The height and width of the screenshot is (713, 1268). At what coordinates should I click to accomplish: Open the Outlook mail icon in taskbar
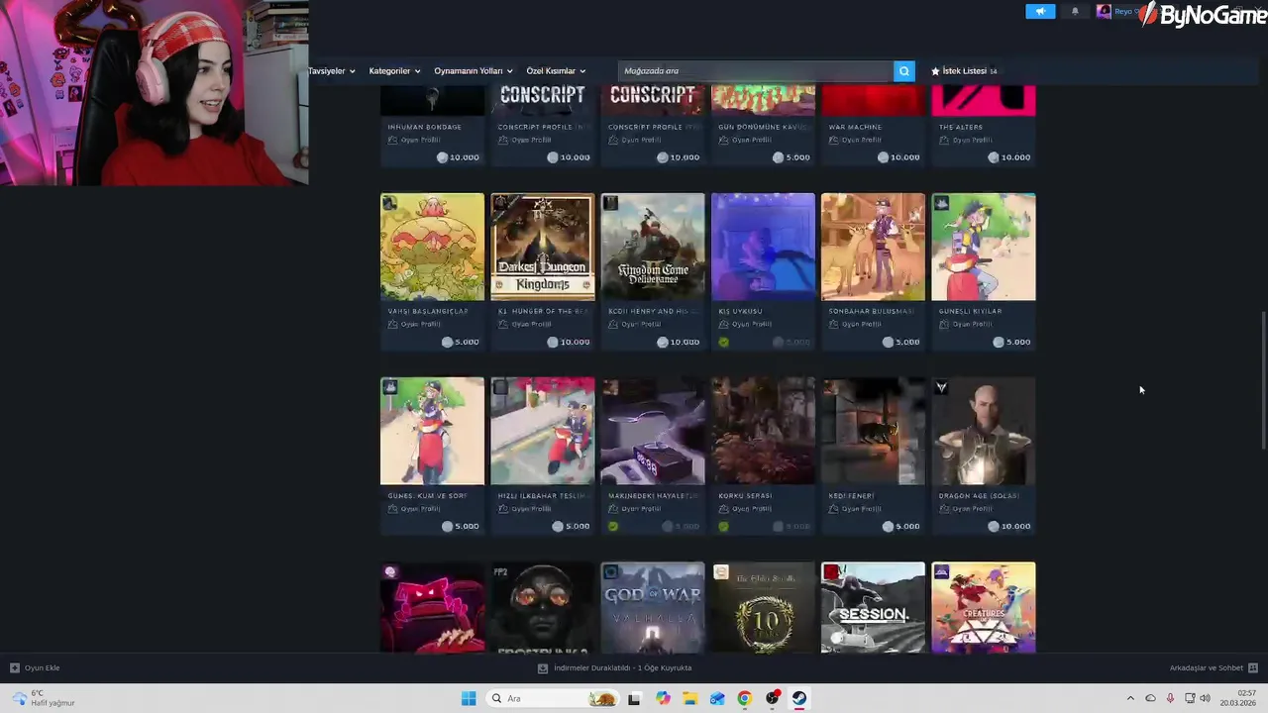[x=717, y=698]
